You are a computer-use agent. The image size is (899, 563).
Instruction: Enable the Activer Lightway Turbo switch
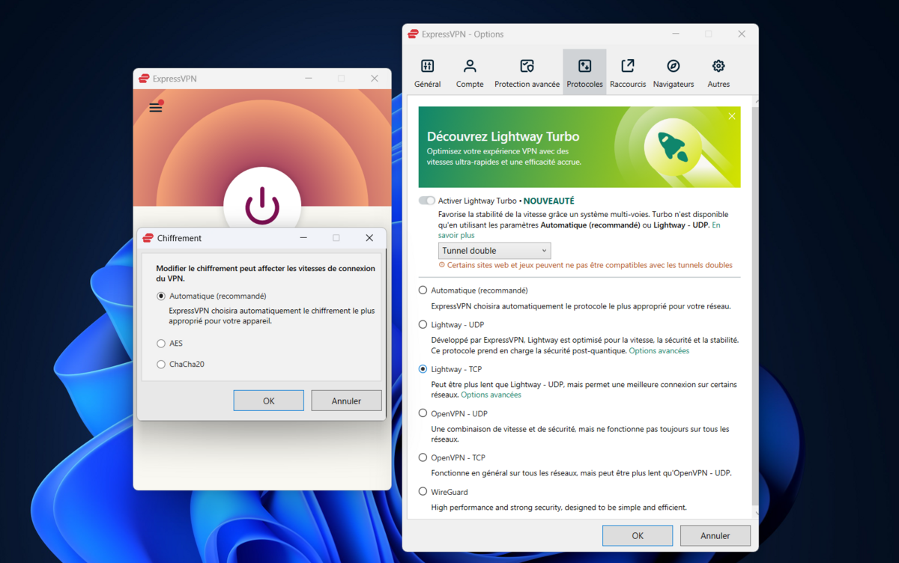point(427,200)
